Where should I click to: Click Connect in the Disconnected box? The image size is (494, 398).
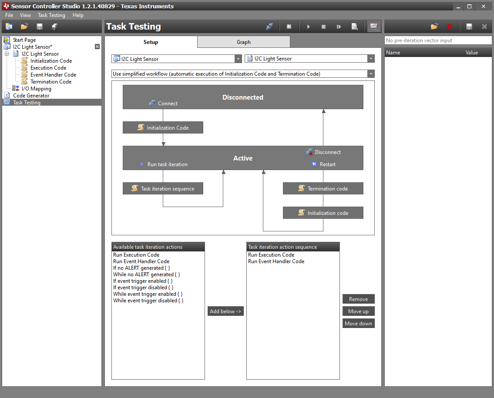[x=164, y=103]
